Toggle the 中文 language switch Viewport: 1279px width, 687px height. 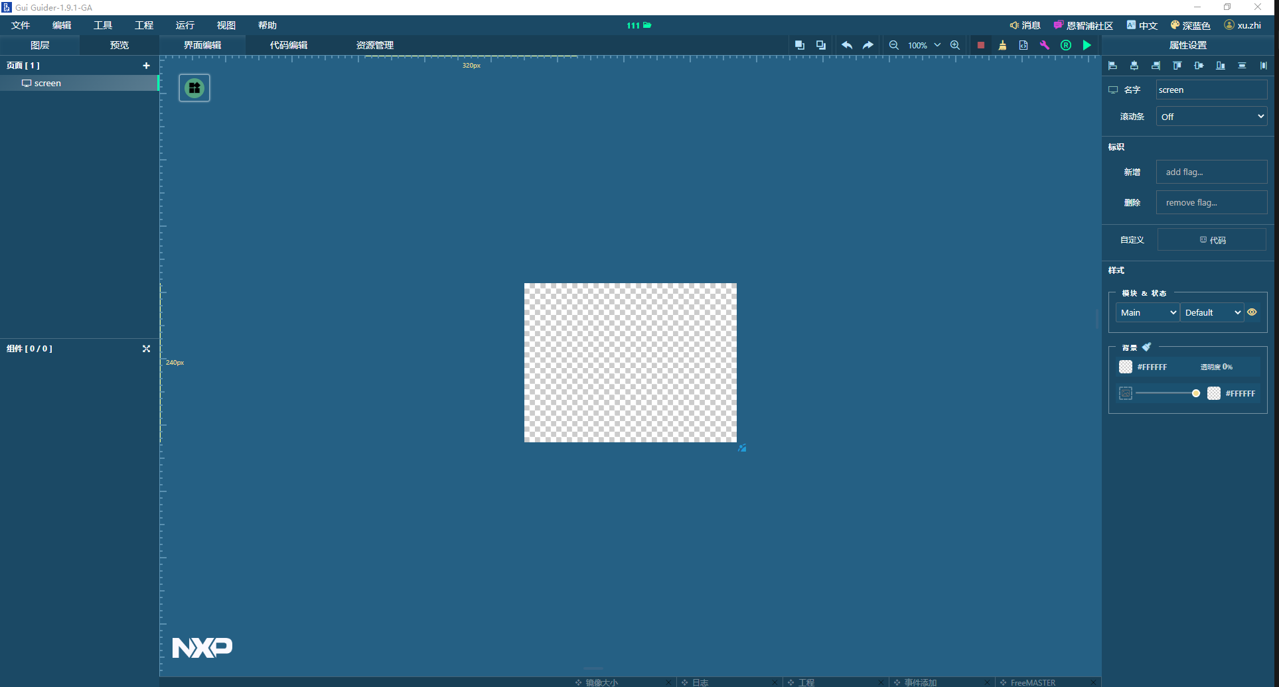(x=1142, y=25)
